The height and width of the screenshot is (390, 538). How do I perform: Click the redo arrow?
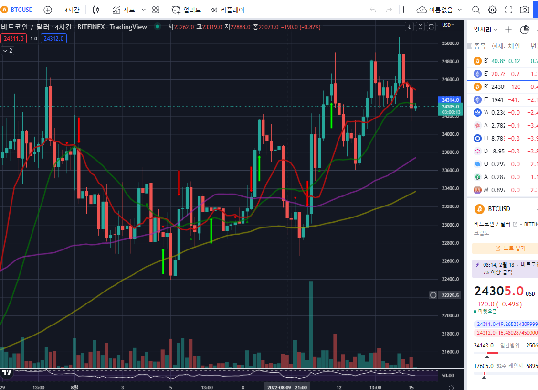click(389, 10)
